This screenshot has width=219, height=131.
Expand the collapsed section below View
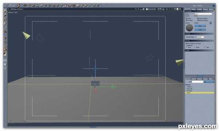coord(186,50)
